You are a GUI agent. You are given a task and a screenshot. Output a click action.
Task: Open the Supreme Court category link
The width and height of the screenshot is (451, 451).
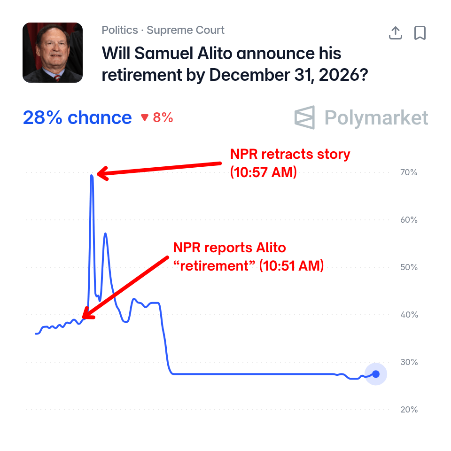[186, 30]
